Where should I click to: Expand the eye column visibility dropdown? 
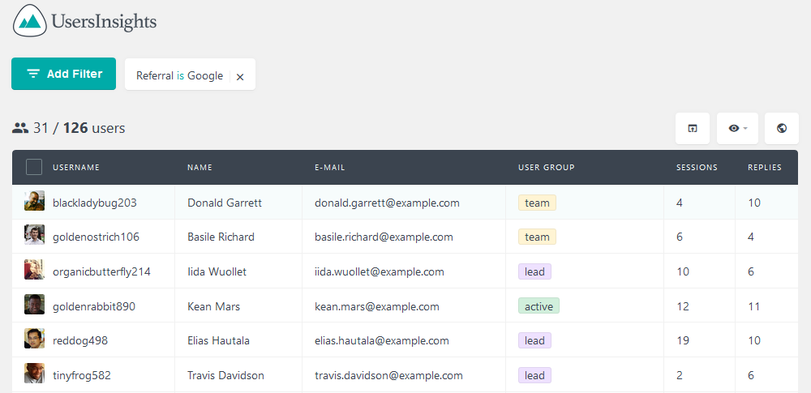point(737,128)
